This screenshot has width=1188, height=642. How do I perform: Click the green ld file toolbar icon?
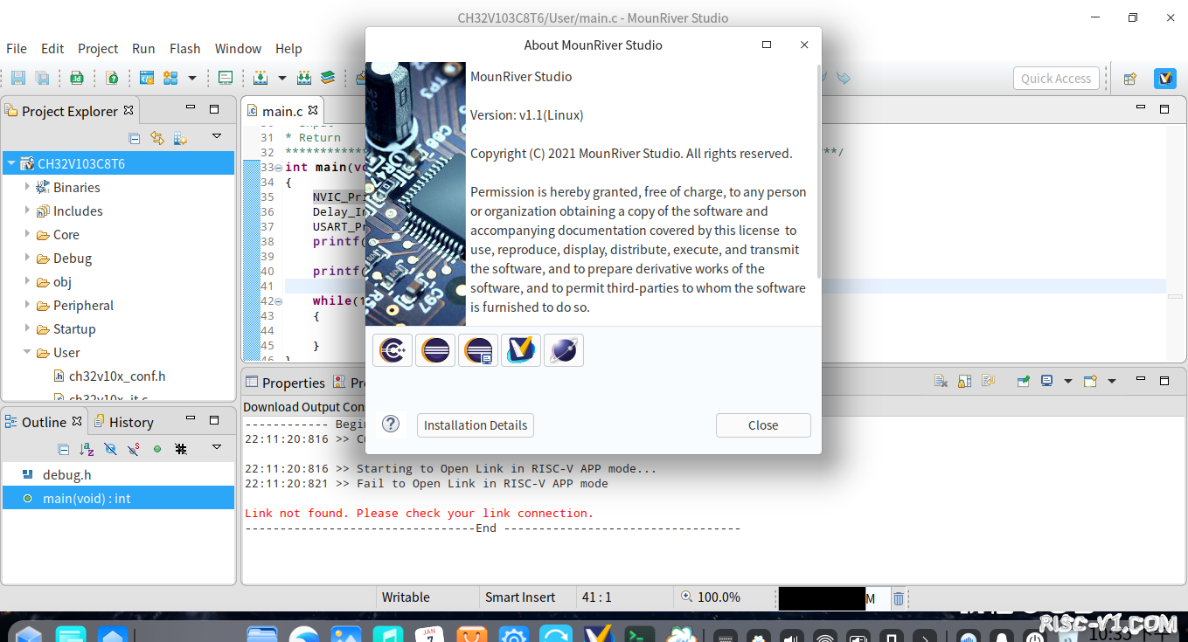[x=77, y=78]
